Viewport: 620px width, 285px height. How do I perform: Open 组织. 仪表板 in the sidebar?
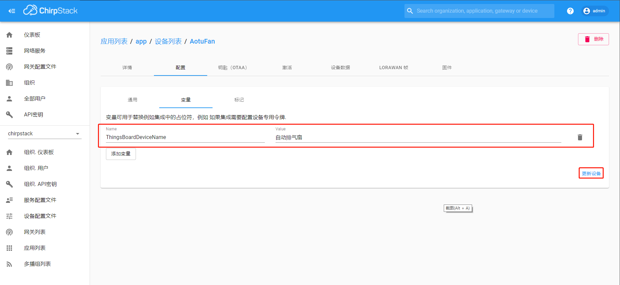tap(39, 152)
